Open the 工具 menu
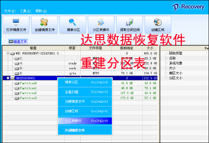Image resolution: width=209 pixels, height=143 pixels. (25, 11)
